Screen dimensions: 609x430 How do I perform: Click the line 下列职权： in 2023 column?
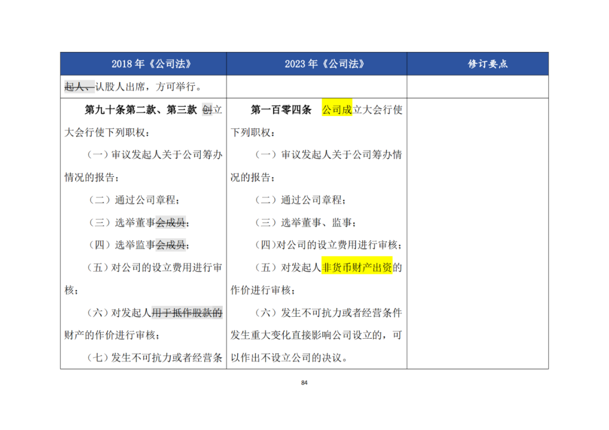(x=253, y=132)
